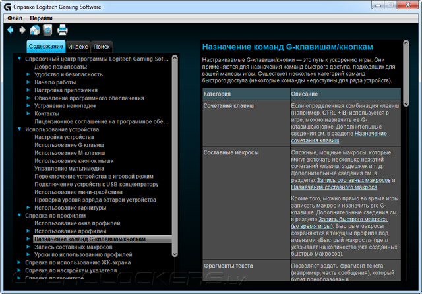Collapse the Использование устройства node
The image size is (422, 294).
[x=19, y=129]
